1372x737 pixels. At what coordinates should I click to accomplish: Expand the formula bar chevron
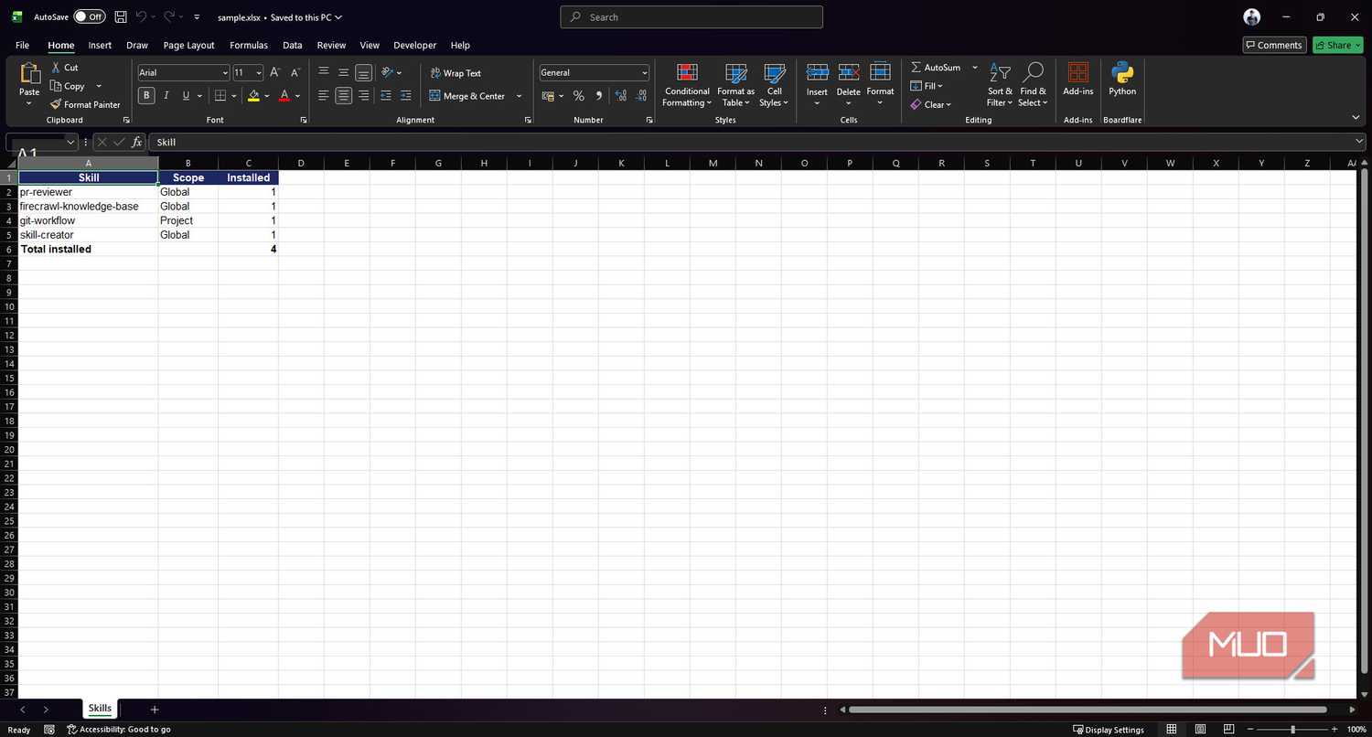(1359, 142)
